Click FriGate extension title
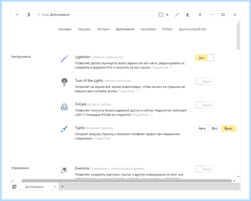Screen dimensions: 251x201 (x=81, y=104)
